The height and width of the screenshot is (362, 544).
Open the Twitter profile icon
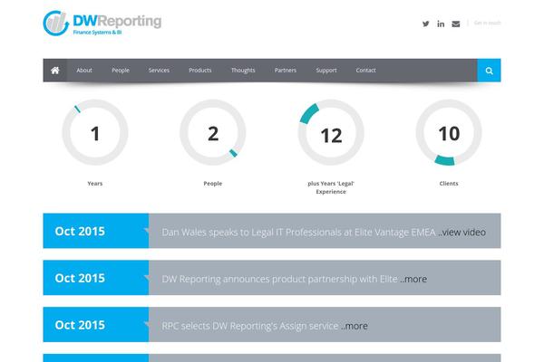click(426, 24)
